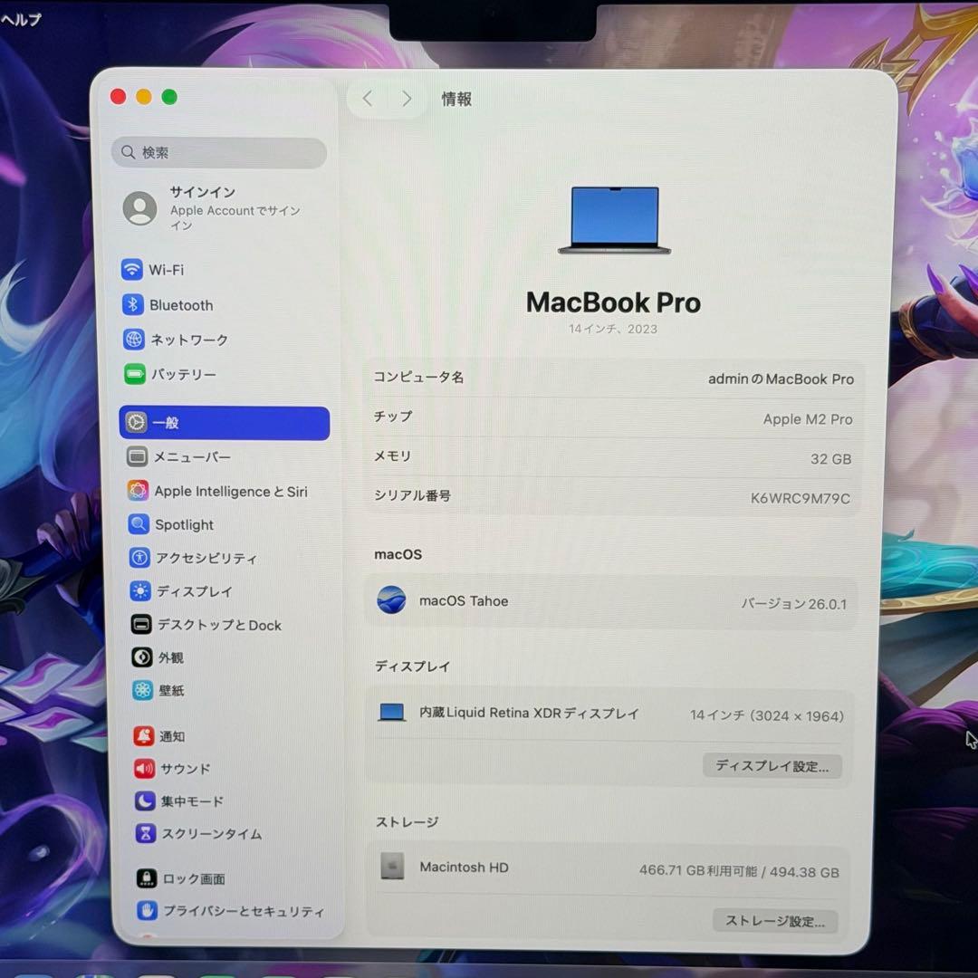Click the ストレージ設定 button

[775, 921]
